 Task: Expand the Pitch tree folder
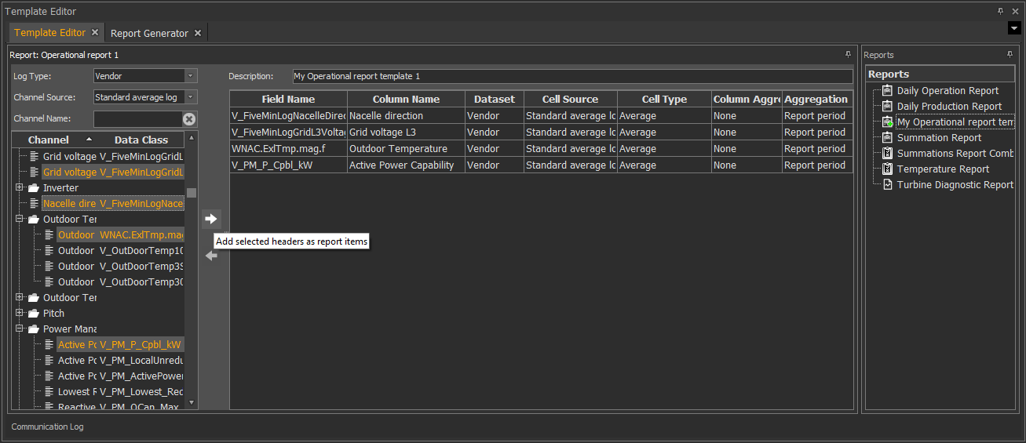pos(20,314)
